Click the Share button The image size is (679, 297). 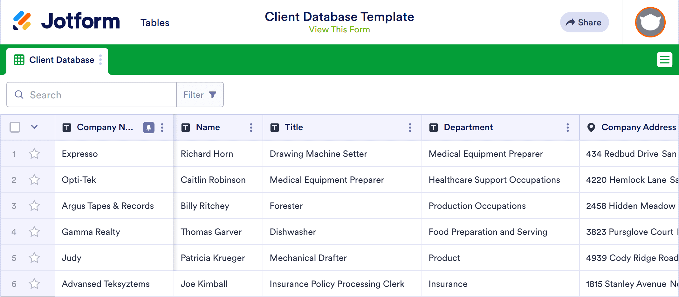(584, 22)
